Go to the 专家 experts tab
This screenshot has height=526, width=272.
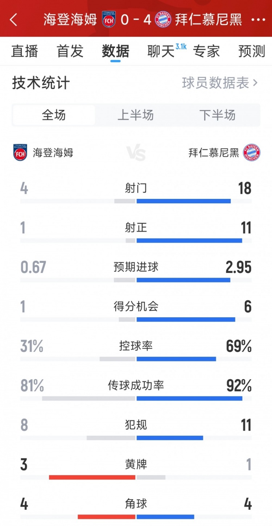tap(206, 51)
